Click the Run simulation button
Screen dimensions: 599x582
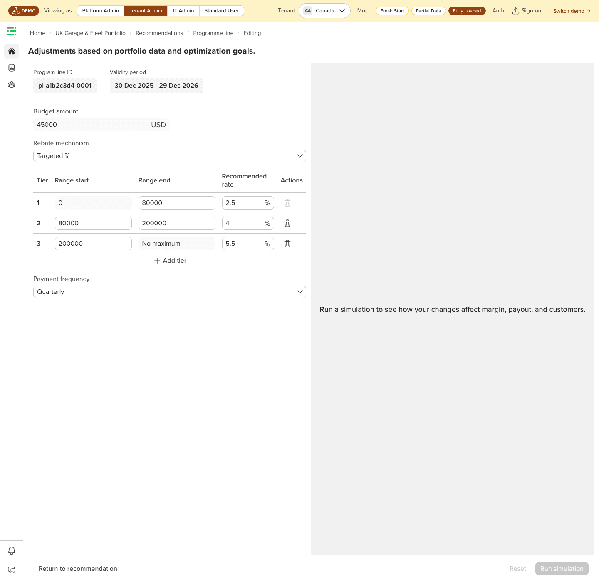[562, 569]
